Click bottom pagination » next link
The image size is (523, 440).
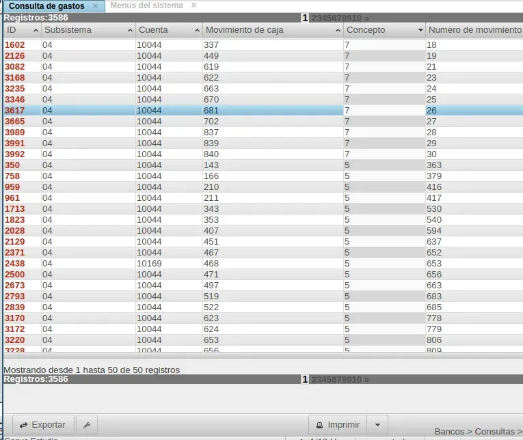[366, 380]
